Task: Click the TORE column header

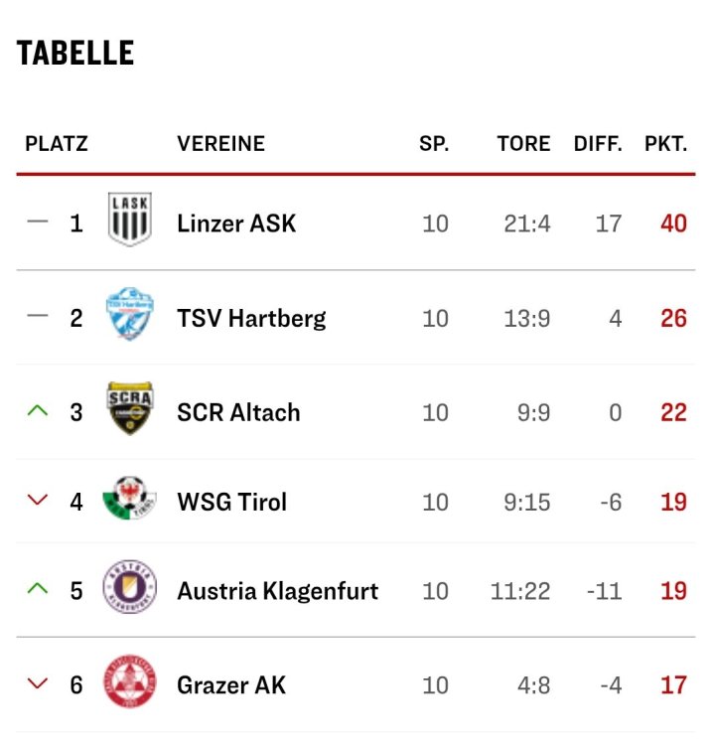Action: coord(523,144)
